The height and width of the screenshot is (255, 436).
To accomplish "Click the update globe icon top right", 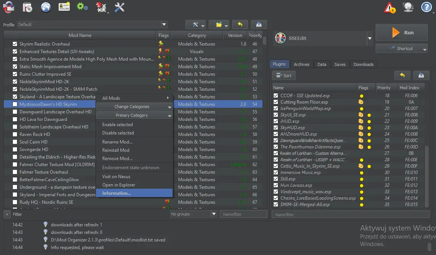I will click(x=408, y=7).
